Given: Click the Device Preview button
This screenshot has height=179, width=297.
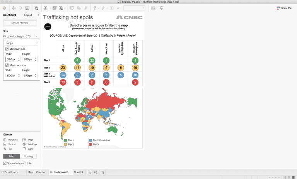Looking at the screenshot, I should point(20,23).
